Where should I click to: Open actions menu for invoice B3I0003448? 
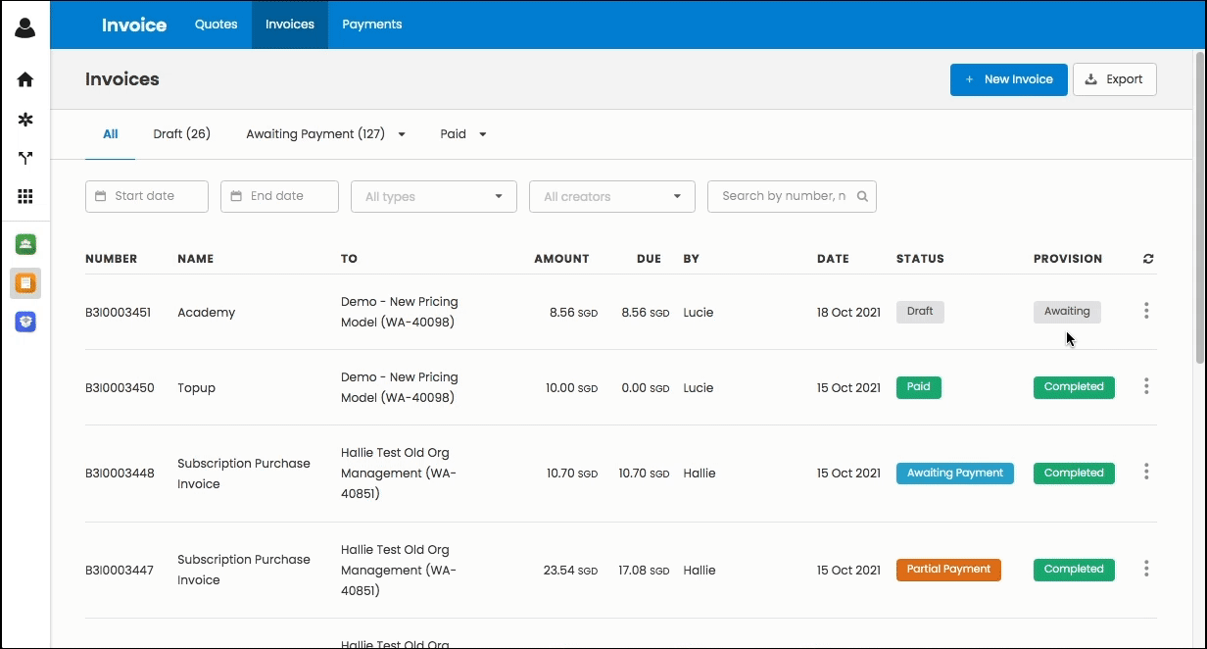point(1146,472)
